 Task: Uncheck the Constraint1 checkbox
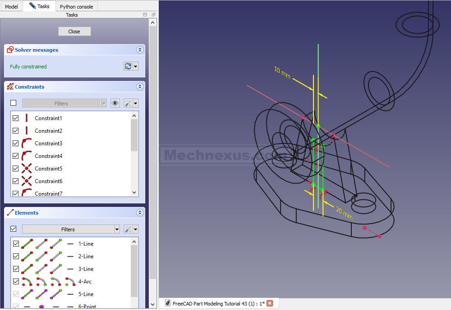16,118
